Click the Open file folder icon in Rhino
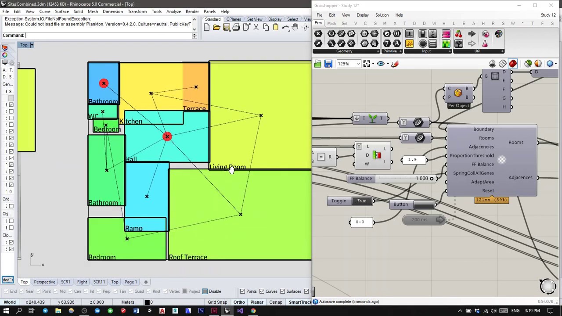562x316 pixels. point(216,27)
